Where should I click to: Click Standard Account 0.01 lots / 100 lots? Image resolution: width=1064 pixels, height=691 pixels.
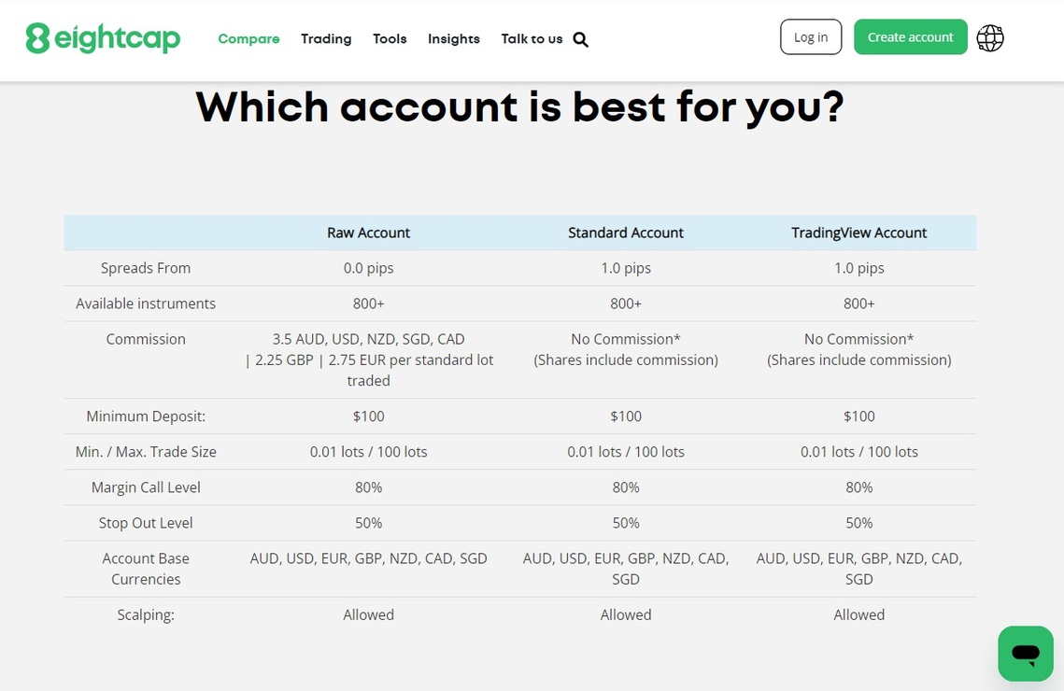(626, 452)
